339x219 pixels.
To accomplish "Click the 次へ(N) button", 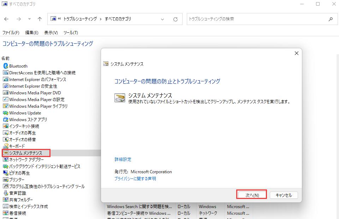I will point(251,195).
